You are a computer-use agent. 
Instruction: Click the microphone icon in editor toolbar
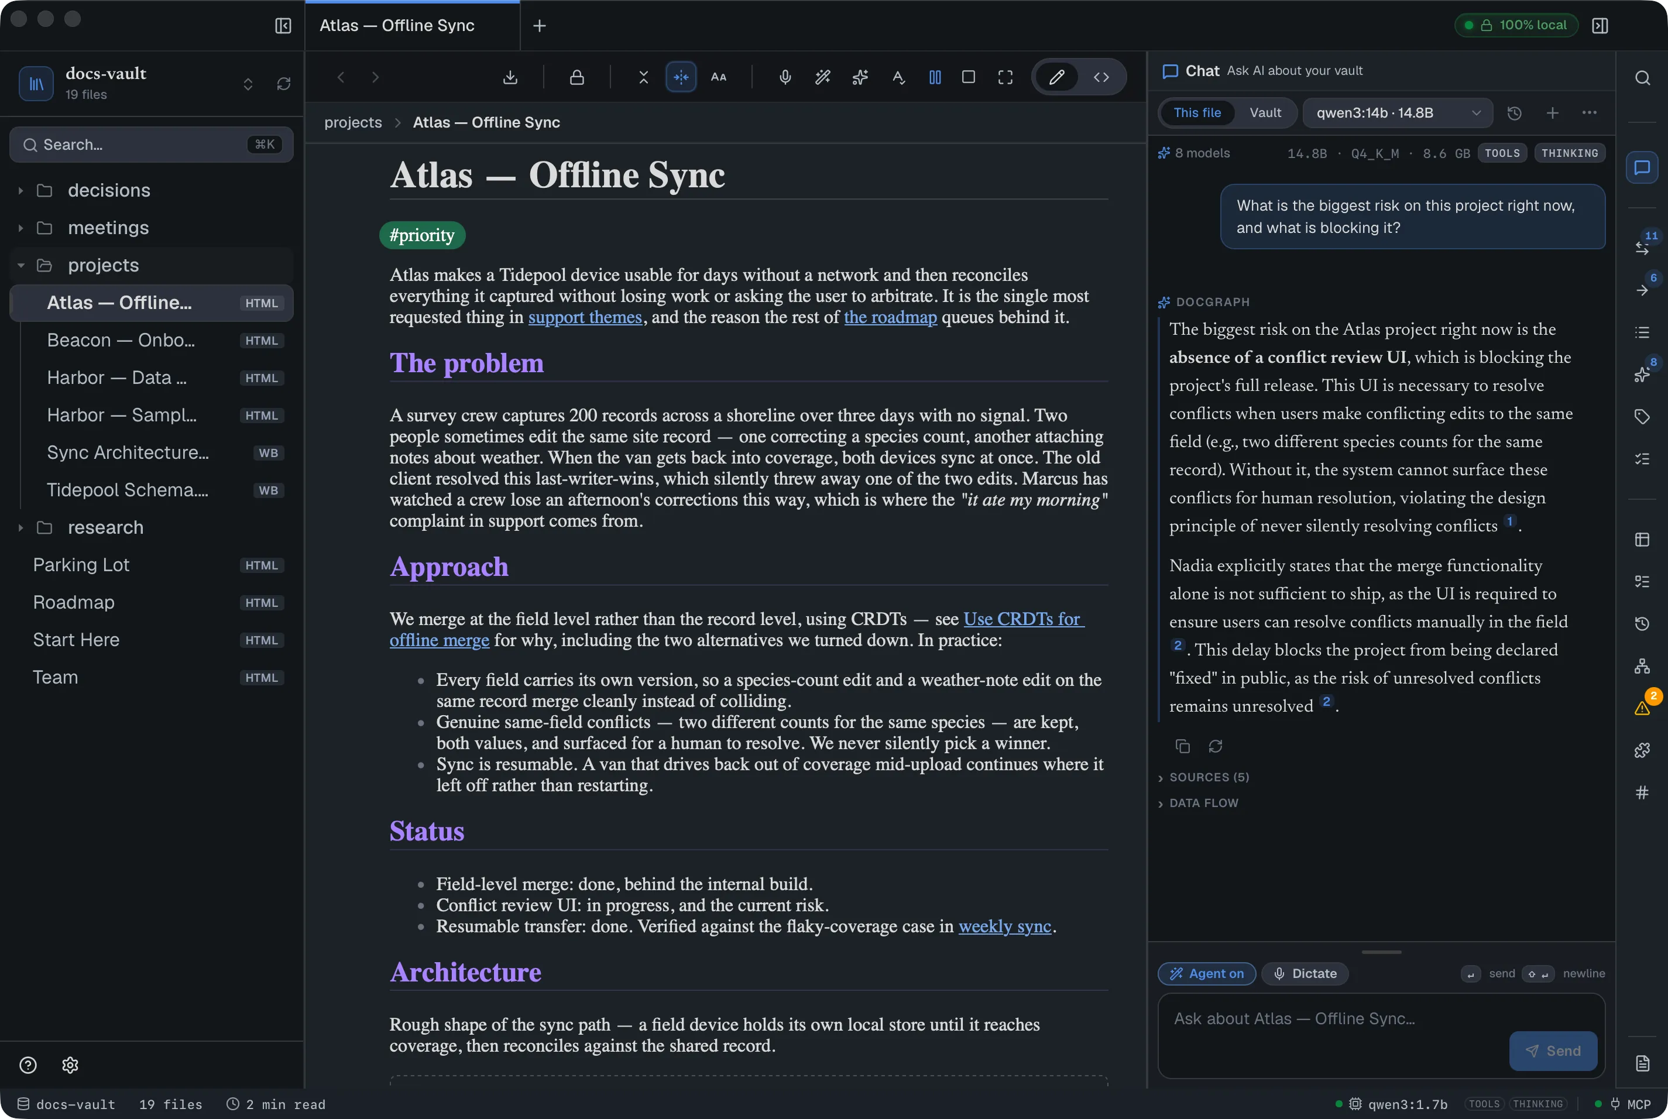pyautogui.click(x=785, y=77)
